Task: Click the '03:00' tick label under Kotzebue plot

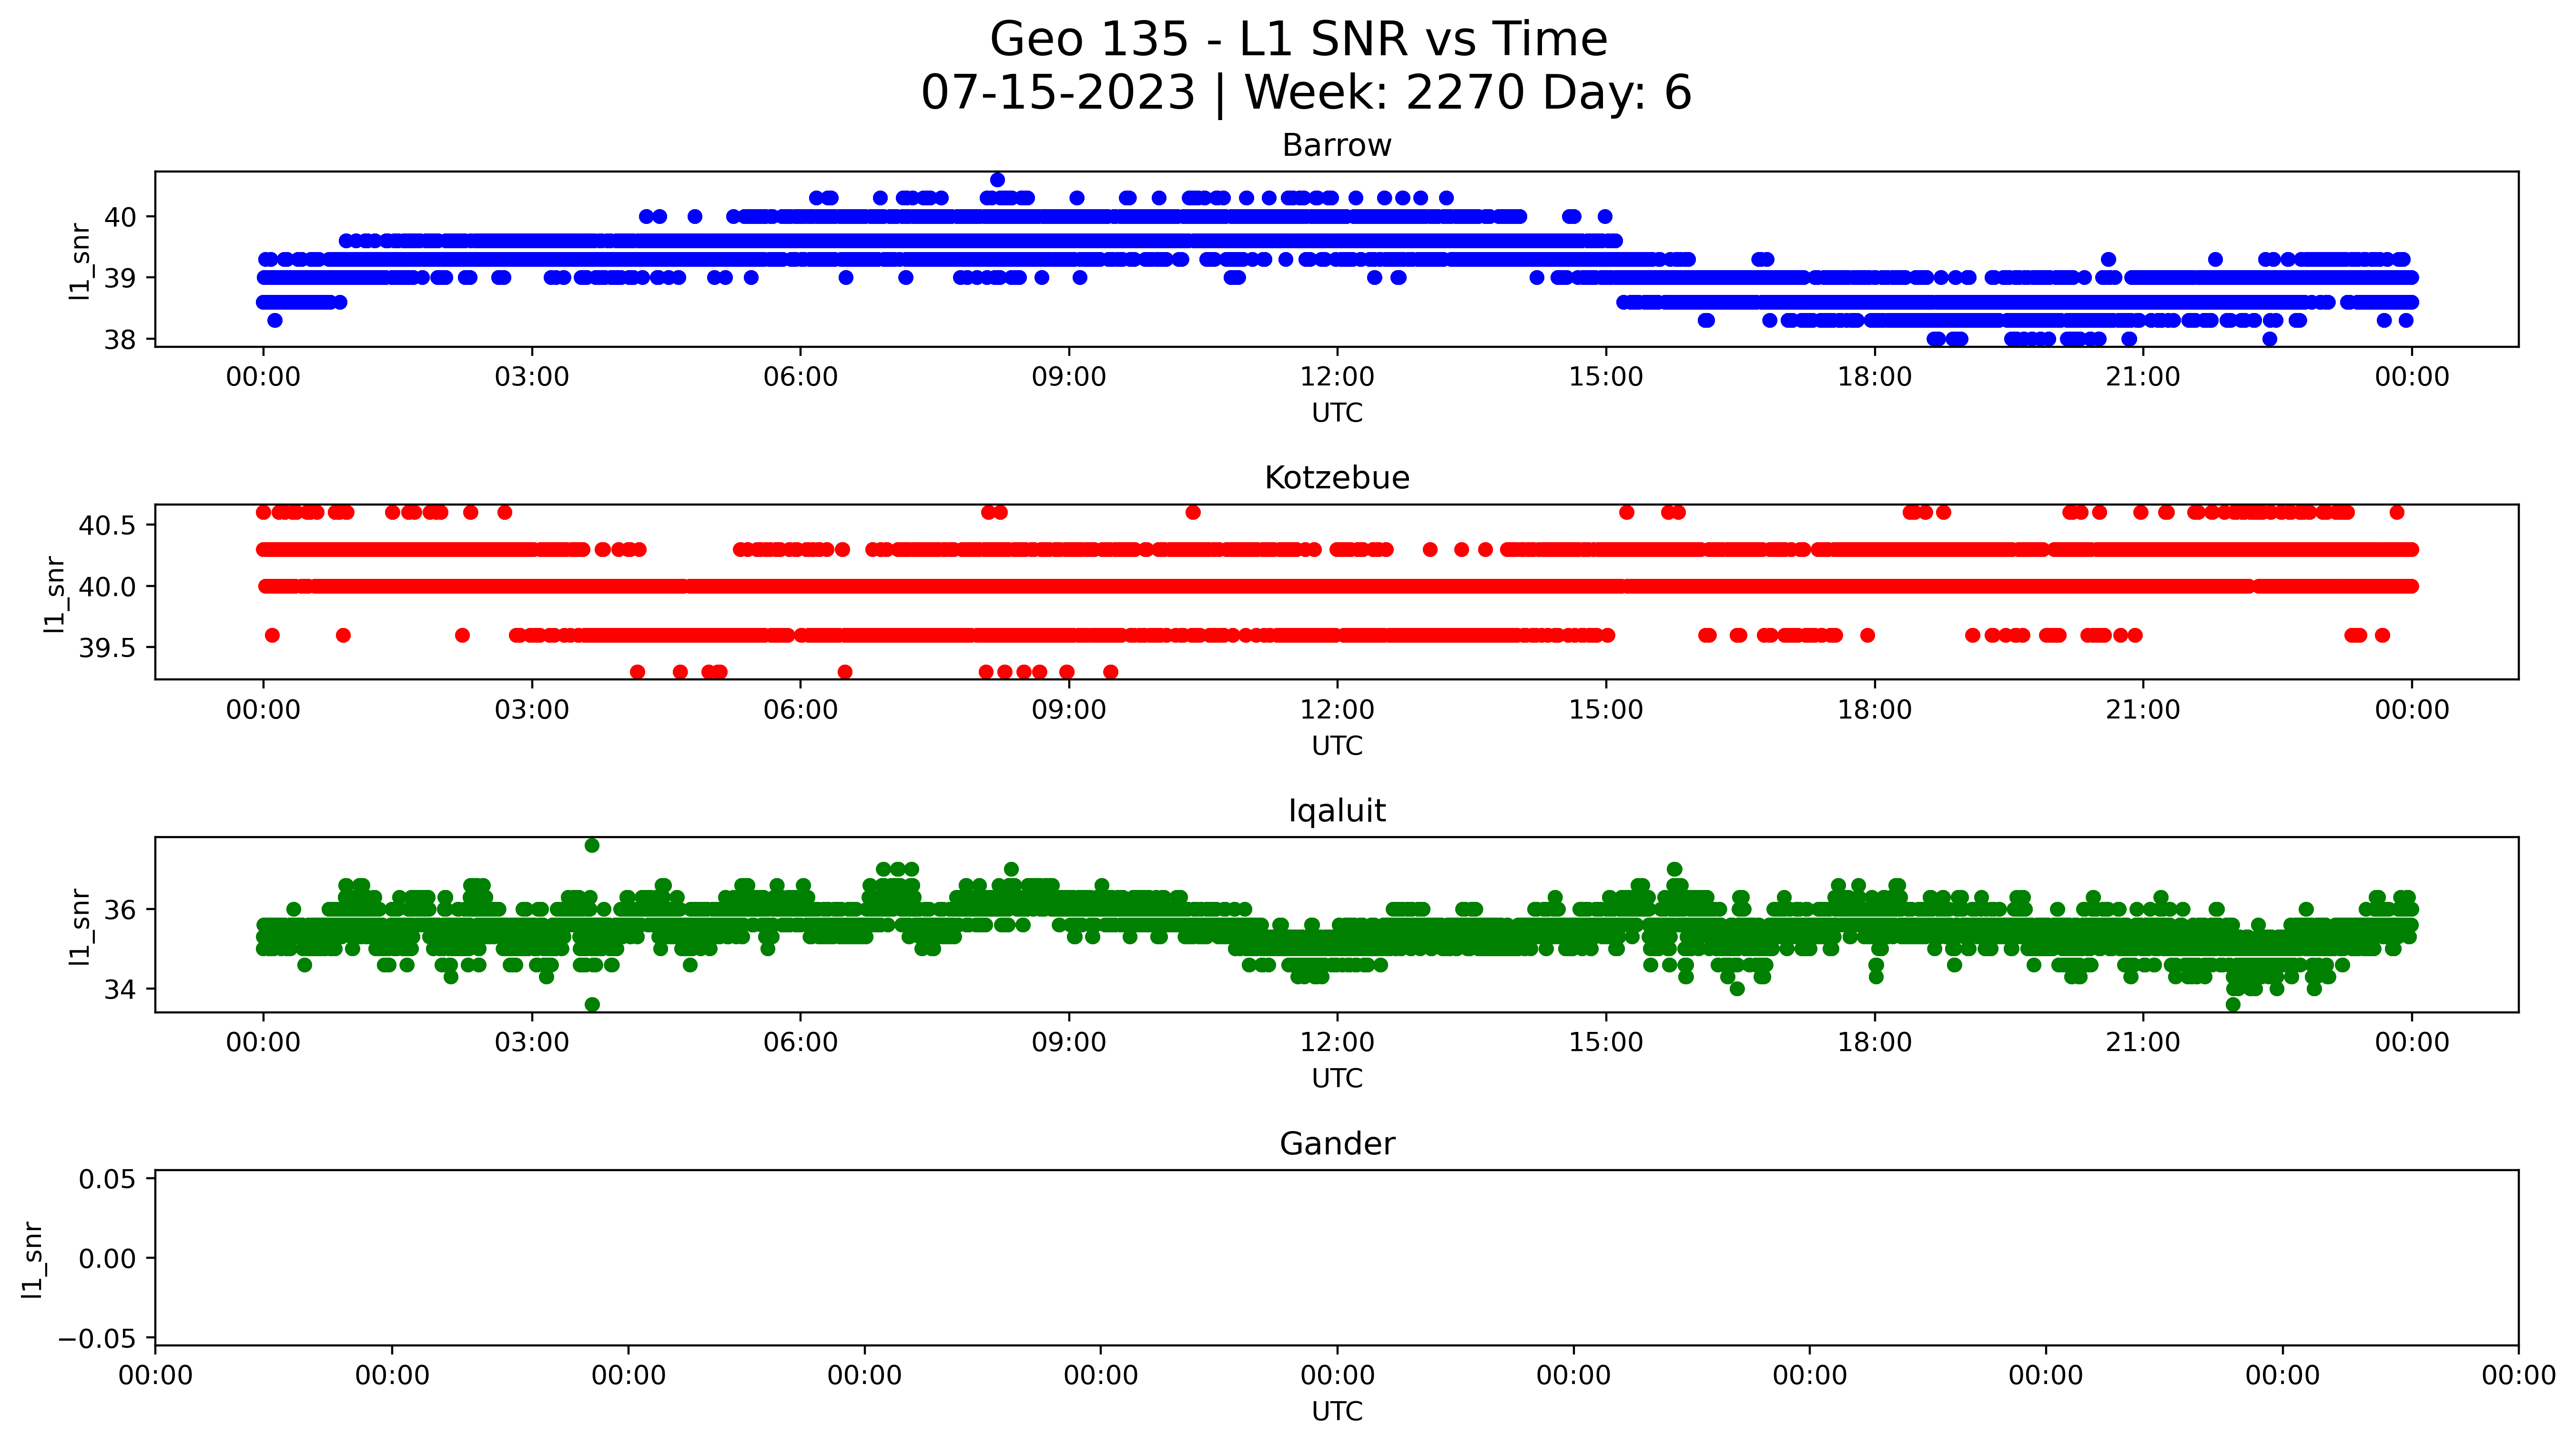Action: tap(532, 710)
